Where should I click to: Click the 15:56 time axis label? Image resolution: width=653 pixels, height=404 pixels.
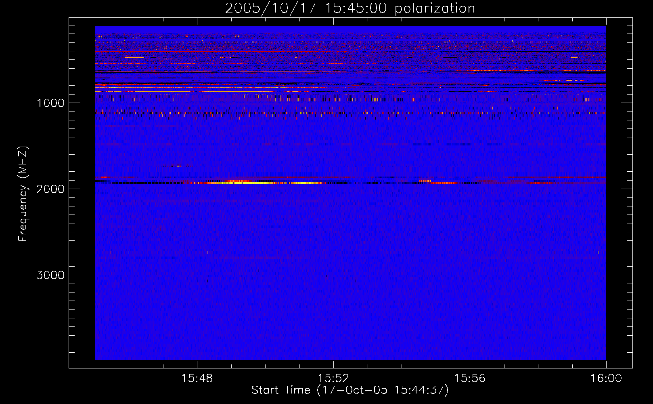click(470, 378)
